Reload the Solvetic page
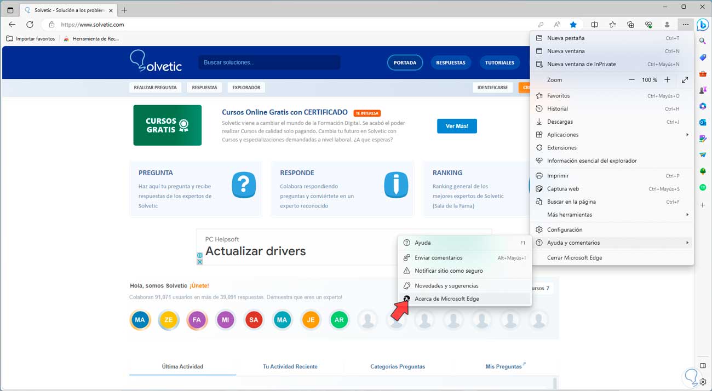 [x=30, y=25]
